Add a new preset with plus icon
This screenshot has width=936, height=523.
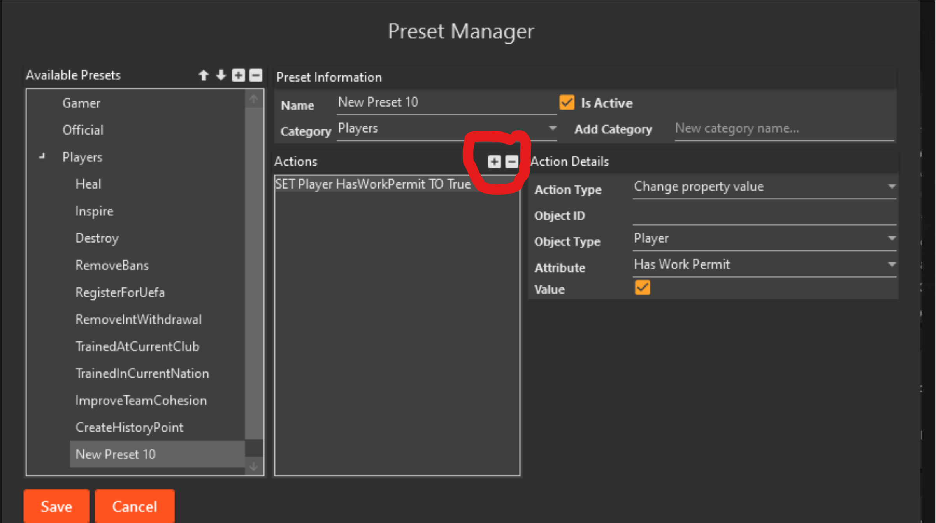pyautogui.click(x=239, y=75)
